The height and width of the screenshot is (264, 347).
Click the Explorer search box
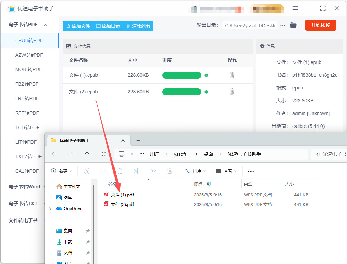pyautogui.click(x=329, y=154)
